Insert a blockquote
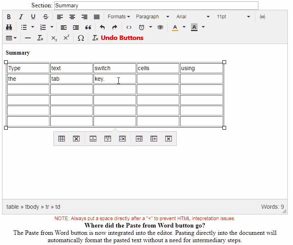293x245 pixels. pos(88,27)
